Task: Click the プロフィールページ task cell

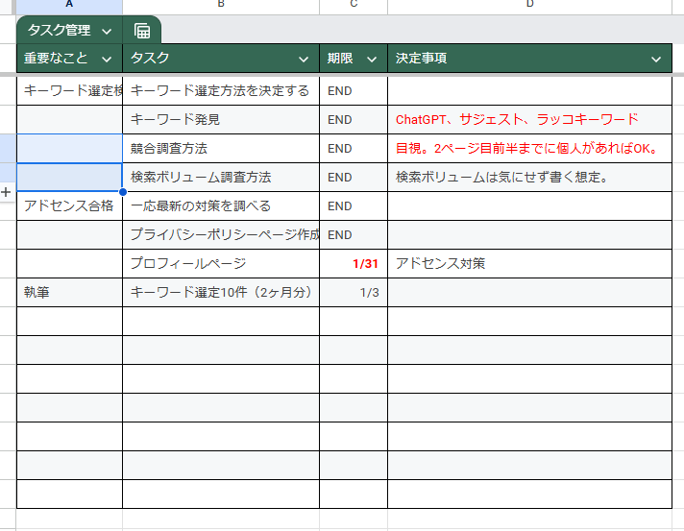Action: coord(220,264)
